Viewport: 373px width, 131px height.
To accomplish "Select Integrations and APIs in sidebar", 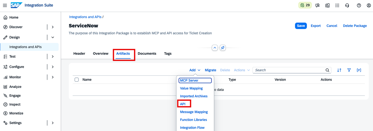I will tap(29, 47).
